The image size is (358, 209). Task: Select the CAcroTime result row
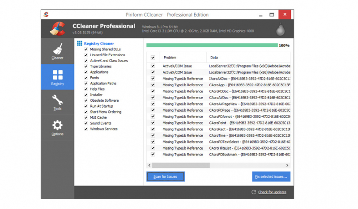point(218,135)
